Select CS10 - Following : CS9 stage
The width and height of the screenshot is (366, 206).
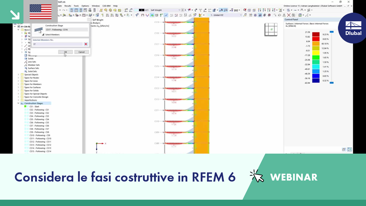coord(40,135)
